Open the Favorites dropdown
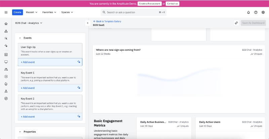 click(49, 12)
